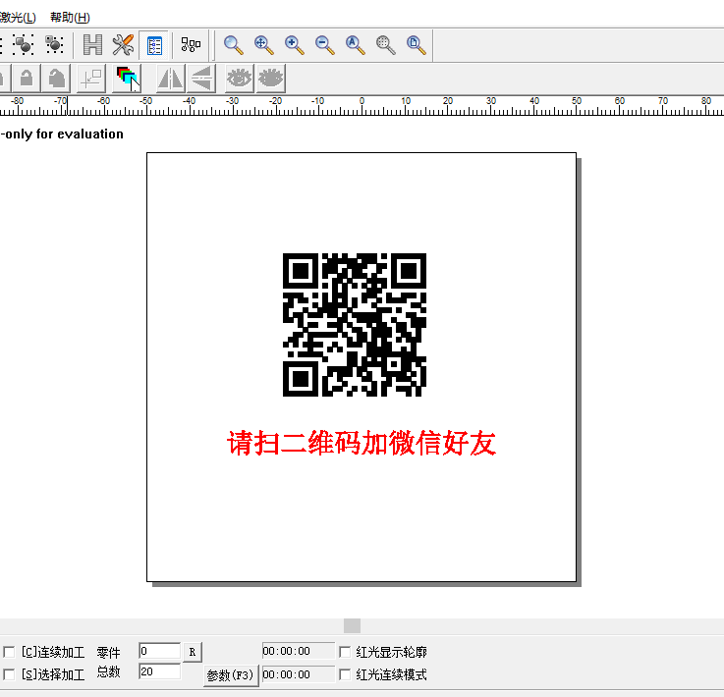Click the upper 00:00:00 time field
This screenshot has height=697, width=724.
[x=299, y=651]
